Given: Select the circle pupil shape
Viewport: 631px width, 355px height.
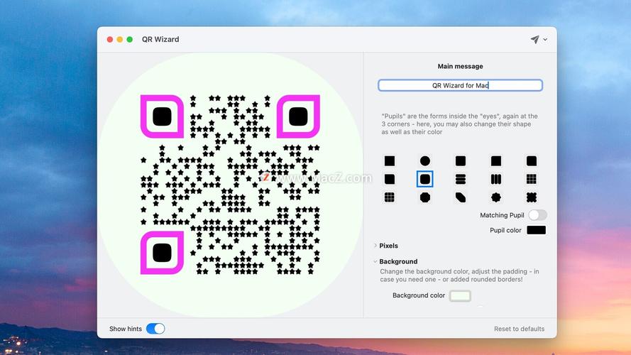Looking at the screenshot, I should 424,161.
